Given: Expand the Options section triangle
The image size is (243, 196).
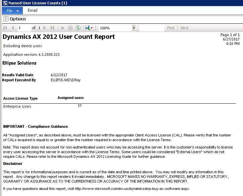Looking at the screenshot, I should tap(6, 19).
